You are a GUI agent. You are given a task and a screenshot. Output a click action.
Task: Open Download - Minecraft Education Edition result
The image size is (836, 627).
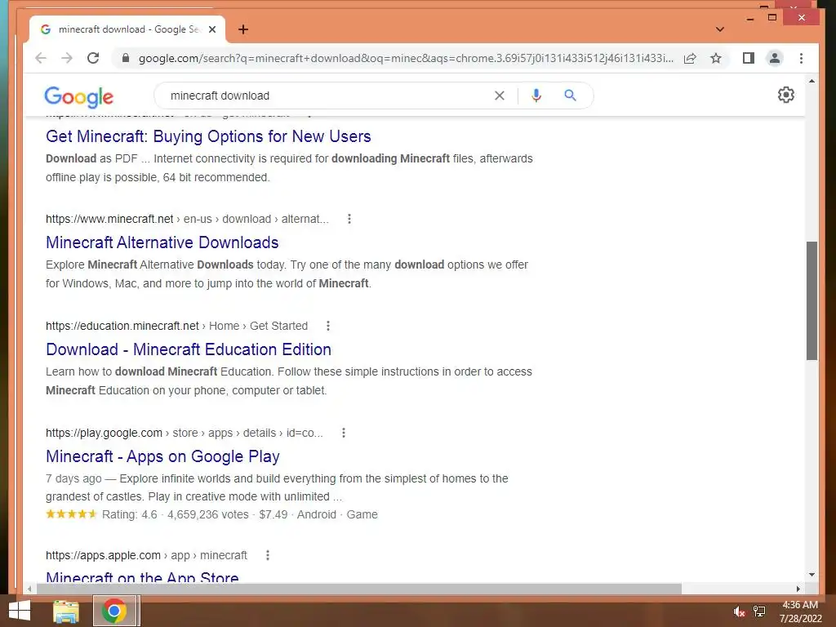(x=189, y=349)
